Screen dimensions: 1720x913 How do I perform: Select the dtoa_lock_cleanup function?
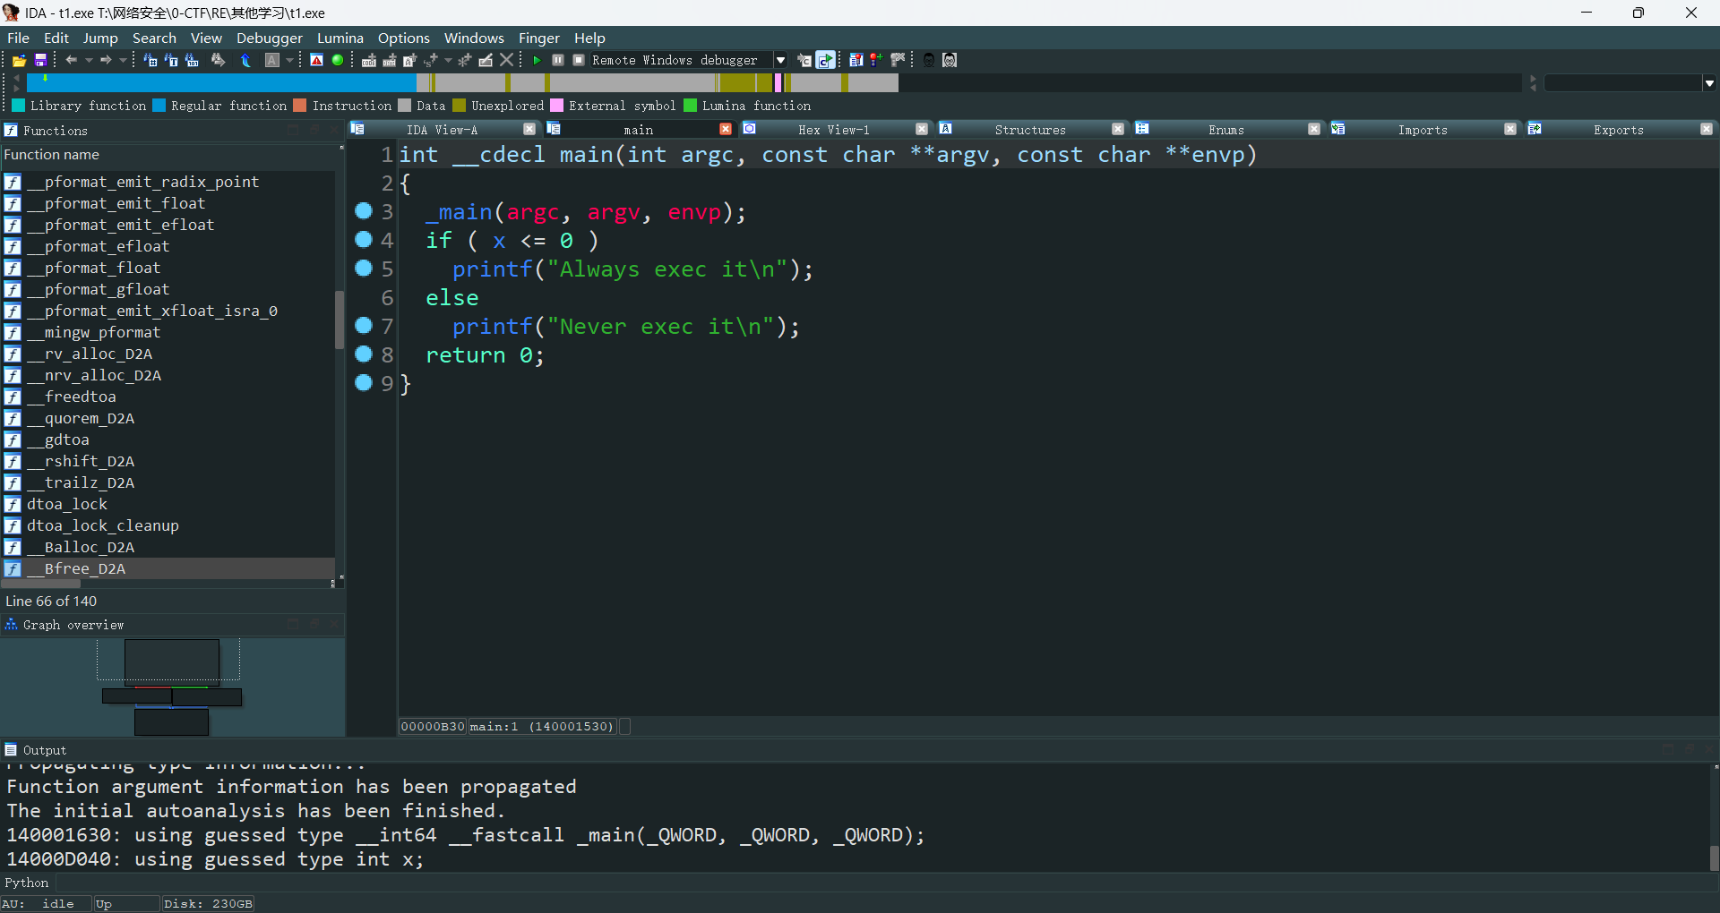click(x=102, y=525)
